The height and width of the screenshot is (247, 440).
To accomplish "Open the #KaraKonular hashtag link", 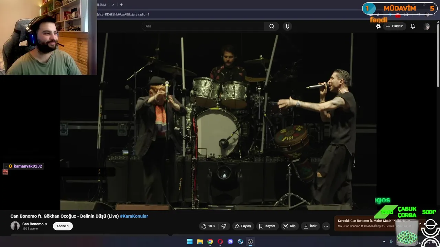I will (134, 216).
